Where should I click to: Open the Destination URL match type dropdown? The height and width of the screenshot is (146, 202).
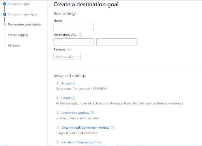coord(73,42)
